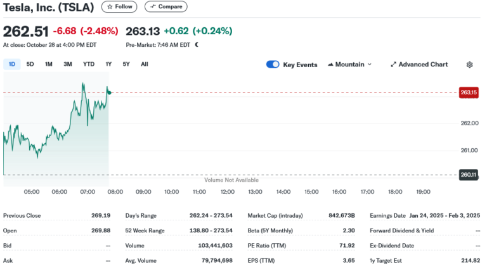487x271 pixels.
Task: Switch chart to 1M range
Action: point(48,64)
